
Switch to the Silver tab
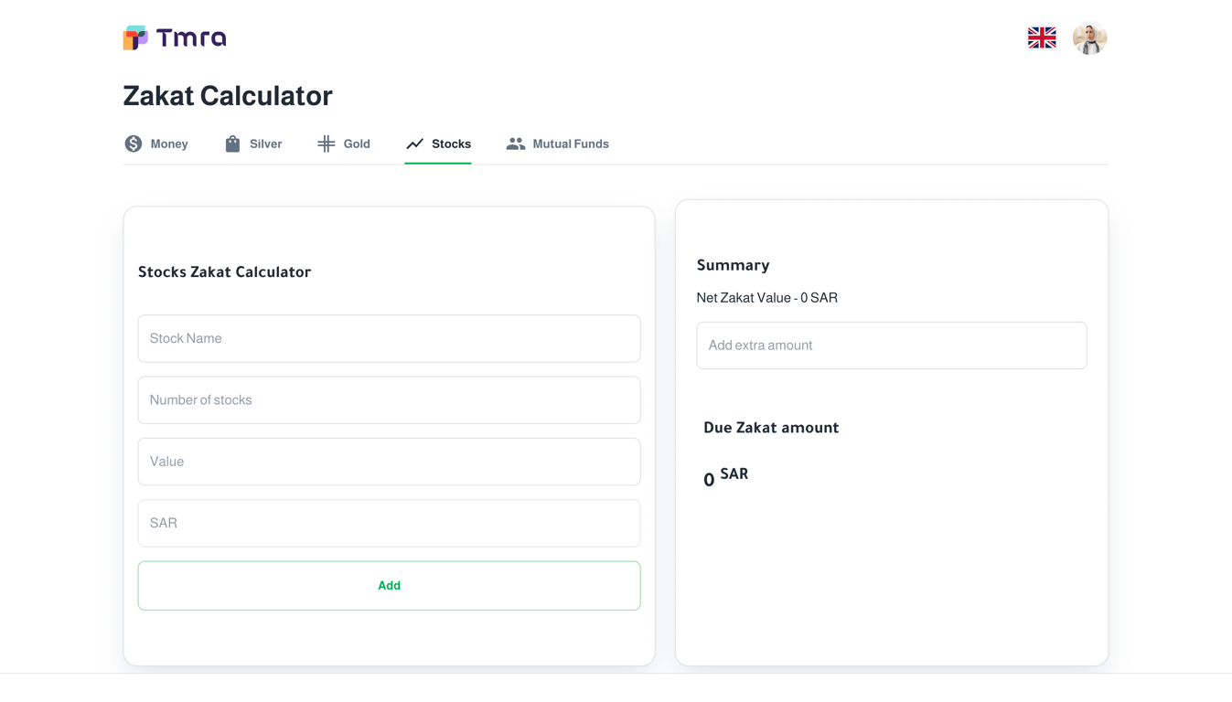pyautogui.click(x=265, y=144)
